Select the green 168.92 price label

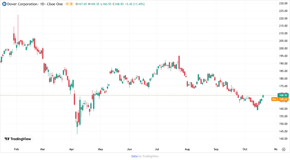point(283,95)
